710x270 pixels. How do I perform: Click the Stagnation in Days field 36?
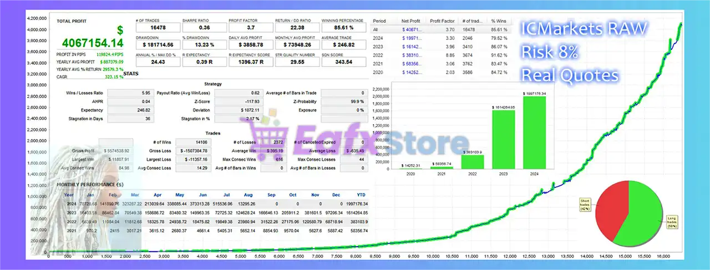click(x=130, y=119)
